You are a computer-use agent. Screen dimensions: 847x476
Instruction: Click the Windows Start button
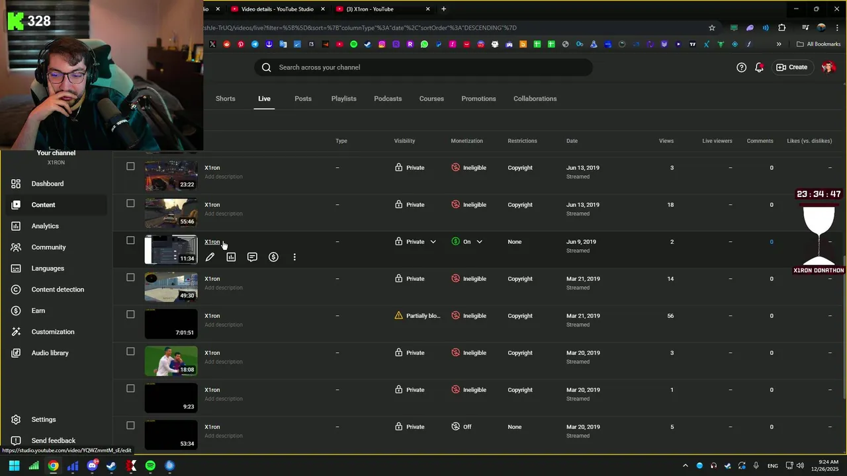pos(14,465)
